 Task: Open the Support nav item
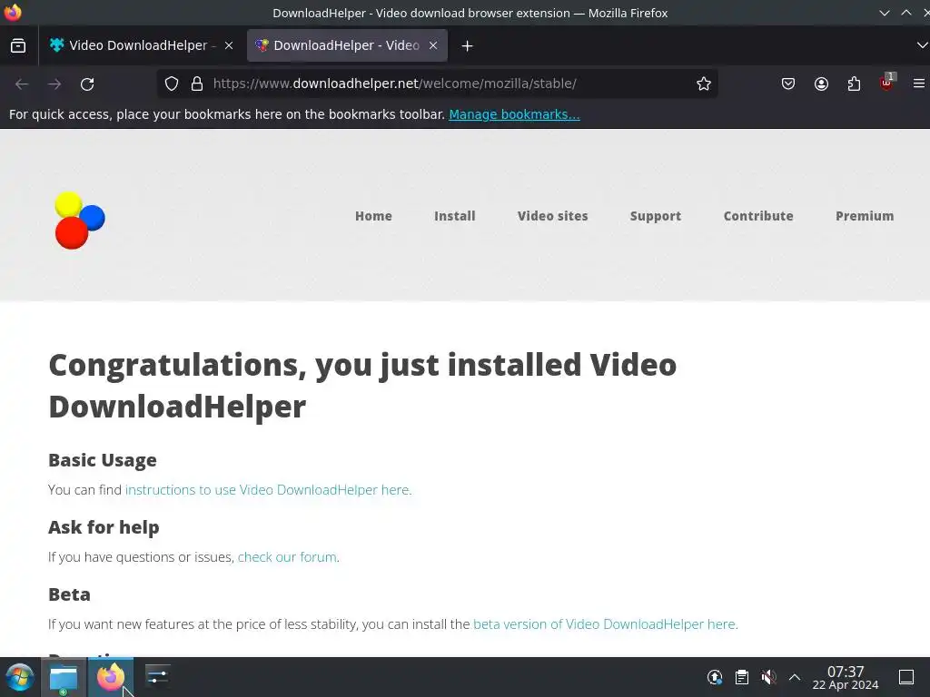tap(656, 216)
